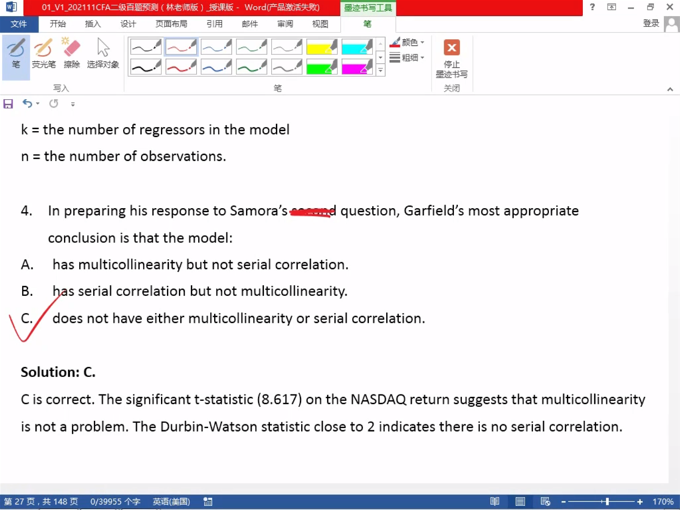The width and height of the screenshot is (680, 510).
Task: Click the page count indicator in status bar
Action: [x=41, y=502]
